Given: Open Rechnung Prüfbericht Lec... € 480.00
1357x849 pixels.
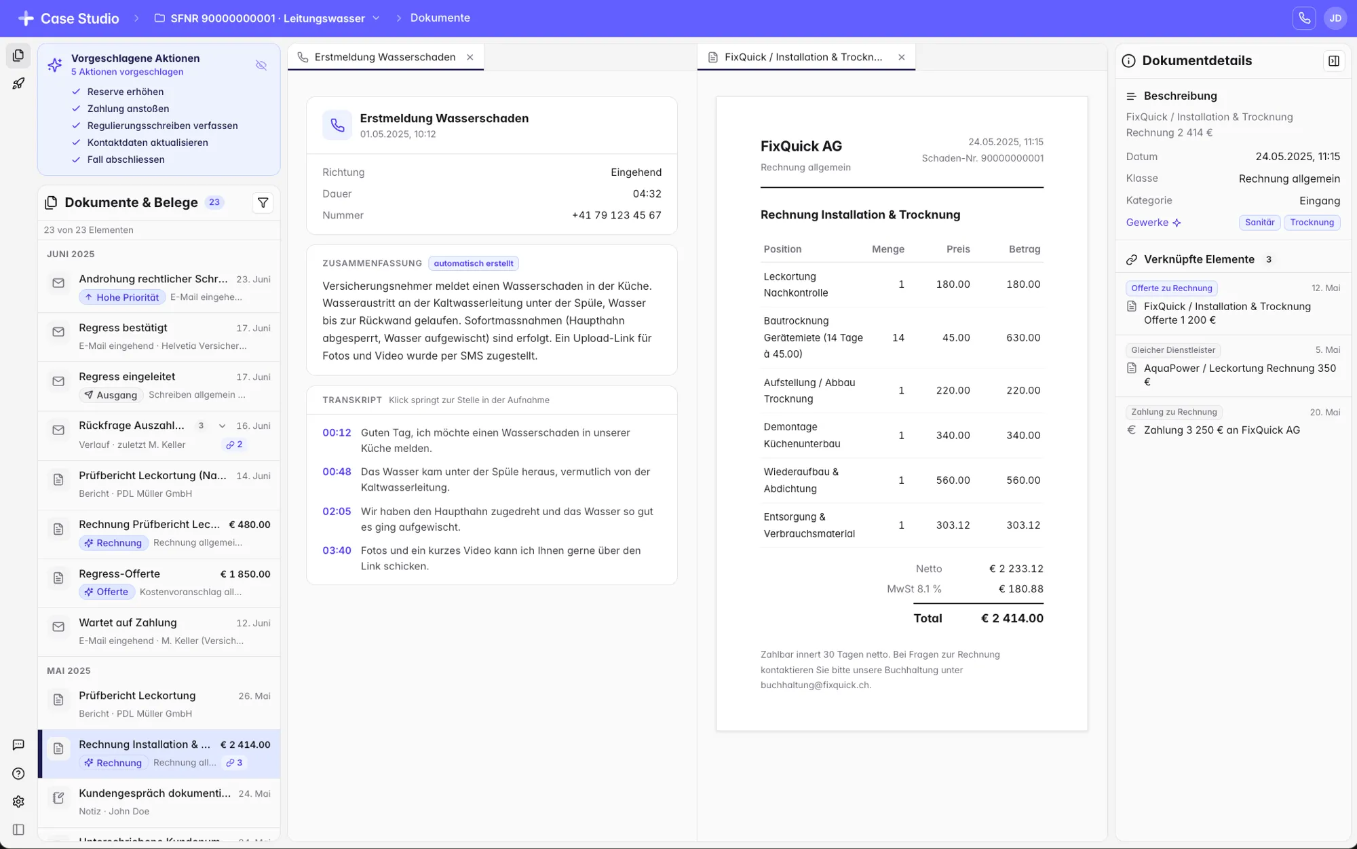Looking at the screenshot, I should (159, 533).
